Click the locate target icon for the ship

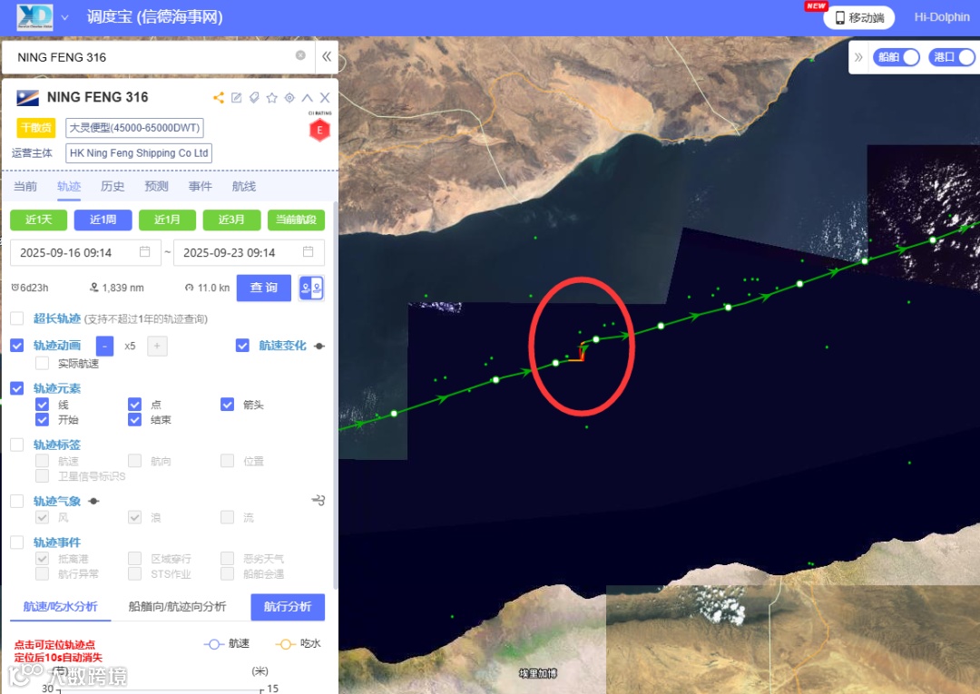click(289, 97)
